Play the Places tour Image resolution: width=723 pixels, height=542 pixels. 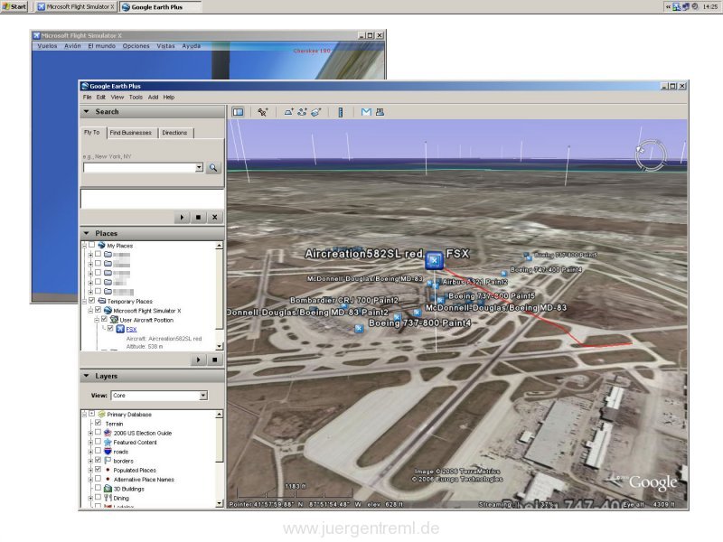click(198, 360)
